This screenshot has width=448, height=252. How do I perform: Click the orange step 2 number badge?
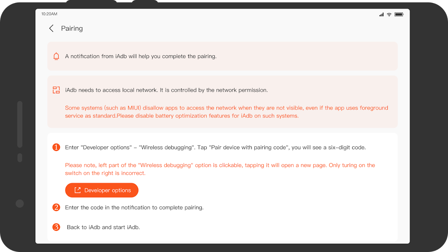[x=56, y=207]
